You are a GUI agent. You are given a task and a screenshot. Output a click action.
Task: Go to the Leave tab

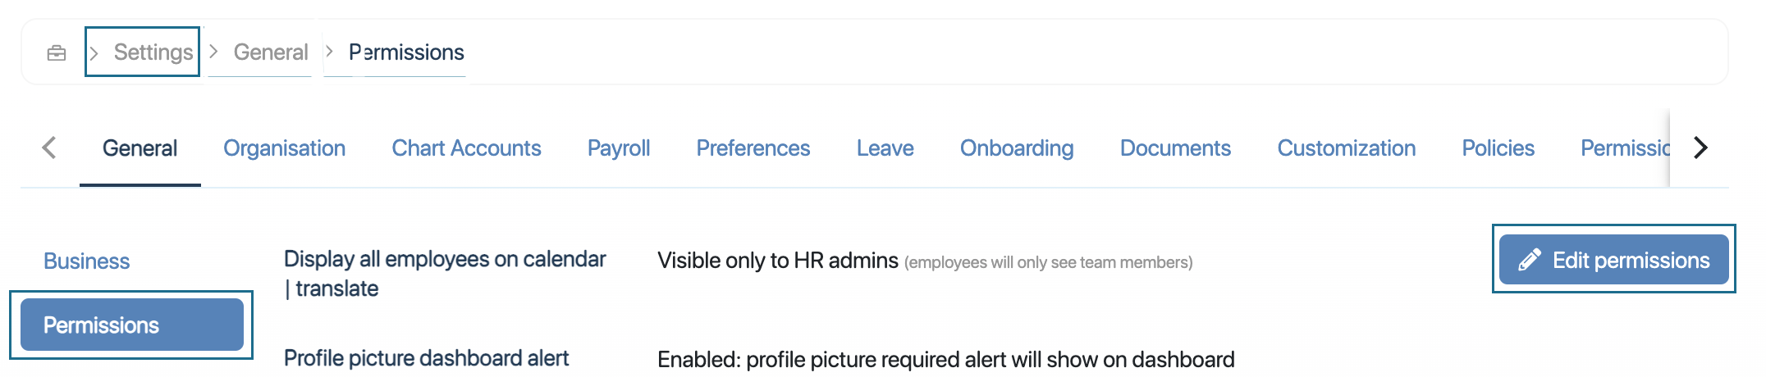pyautogui.click(x=885, y=148)
